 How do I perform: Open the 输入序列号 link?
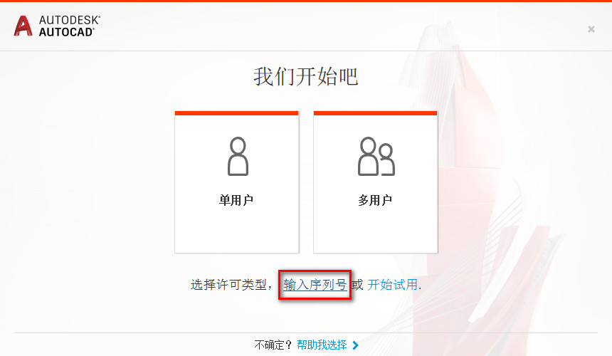click(x=315, y=285)
